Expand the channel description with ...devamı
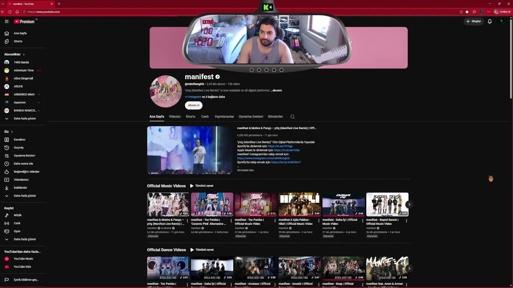The width and height of the screenshot is (513, 288). point(276,90)
